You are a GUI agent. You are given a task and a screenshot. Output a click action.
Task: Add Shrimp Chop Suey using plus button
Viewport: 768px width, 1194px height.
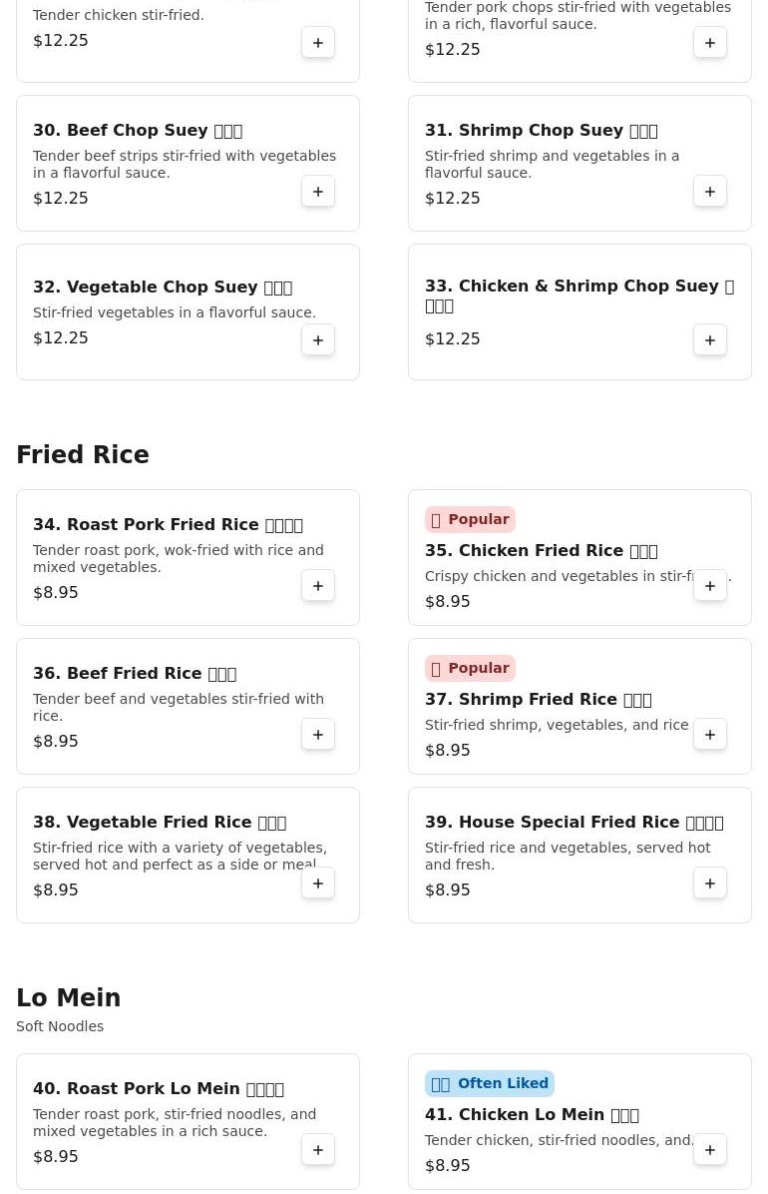pyautogui.click(x=710, y=191)
